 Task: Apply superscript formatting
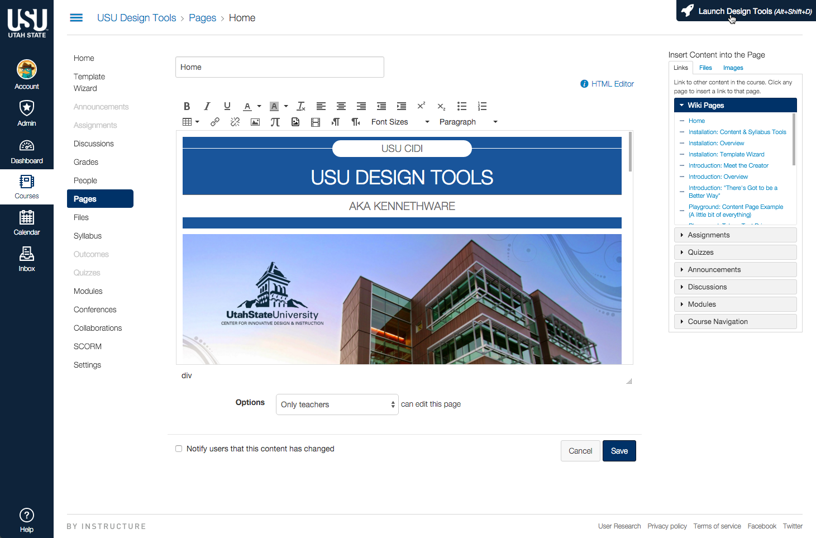point(422,106)
